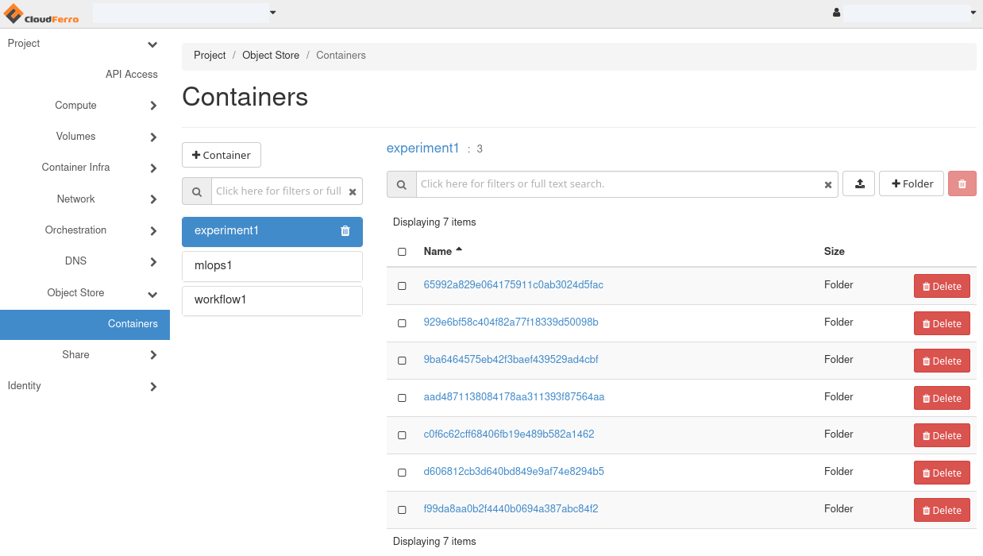Click the magnifier icon in object search
The image size is (983, 556).
[x=402, y=184]
